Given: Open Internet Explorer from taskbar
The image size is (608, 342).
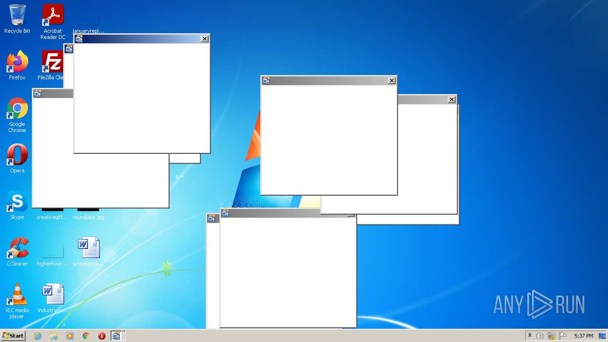Looking at the screenshot, I should click(38, 336).
